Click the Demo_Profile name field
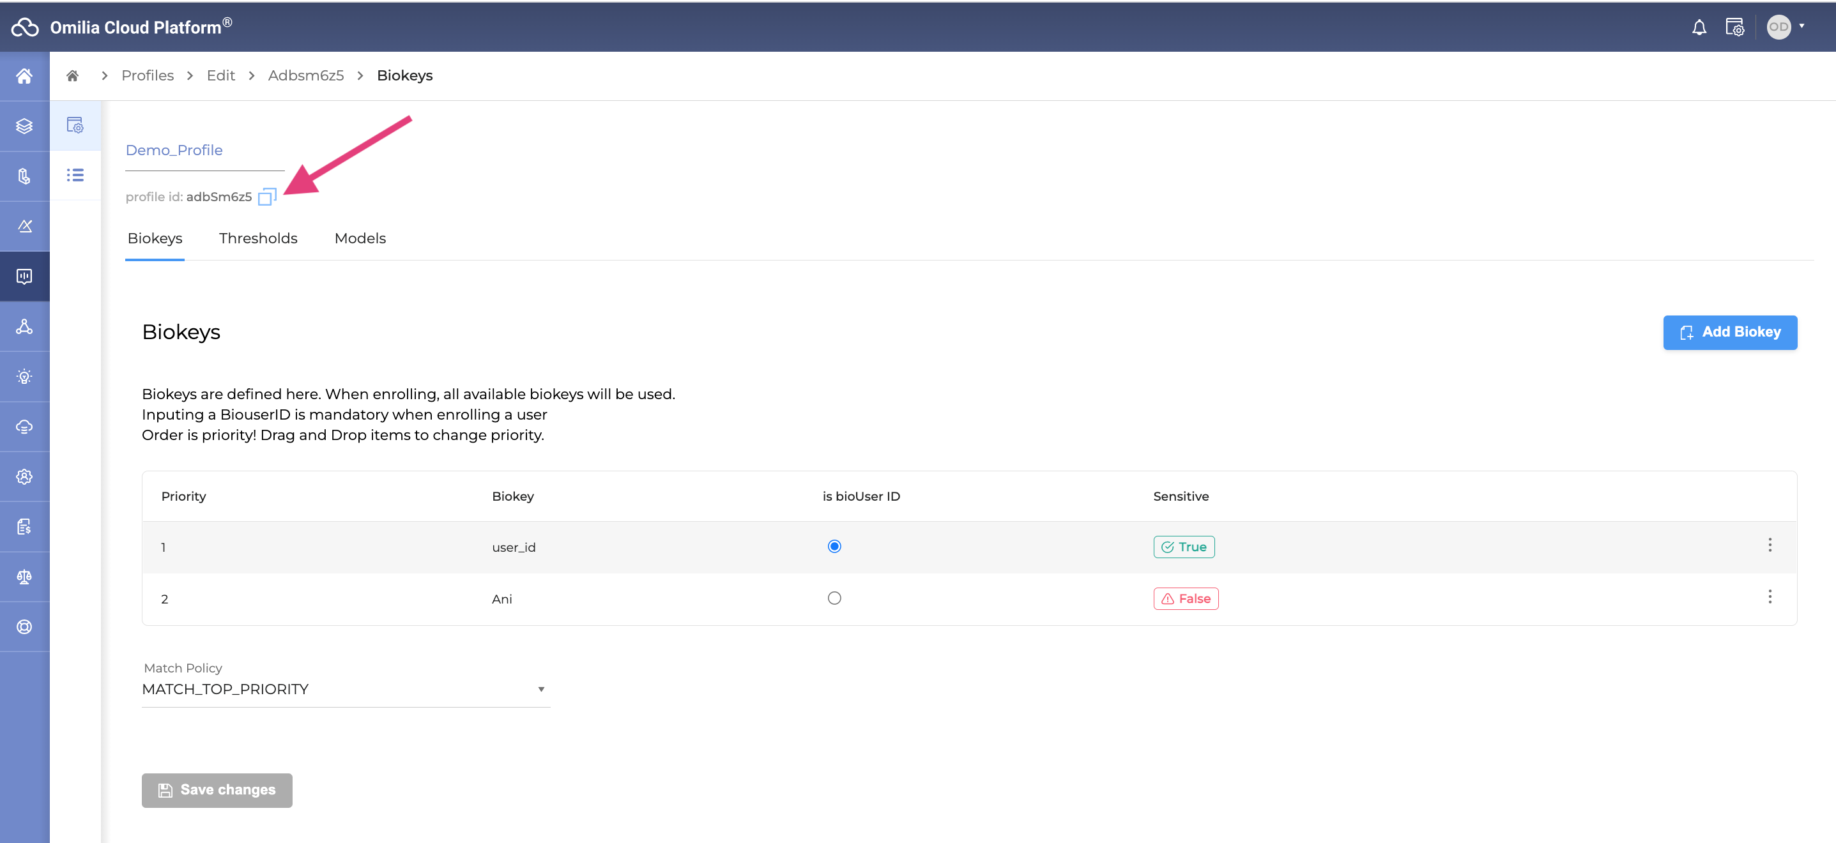The height and width of the screenshot is (843, 1836). click(x=204, y=150)
